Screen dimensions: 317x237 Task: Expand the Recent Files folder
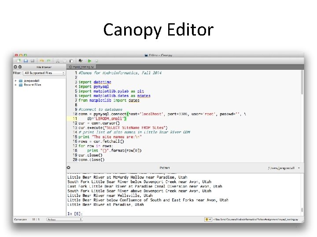coord(15,85)
